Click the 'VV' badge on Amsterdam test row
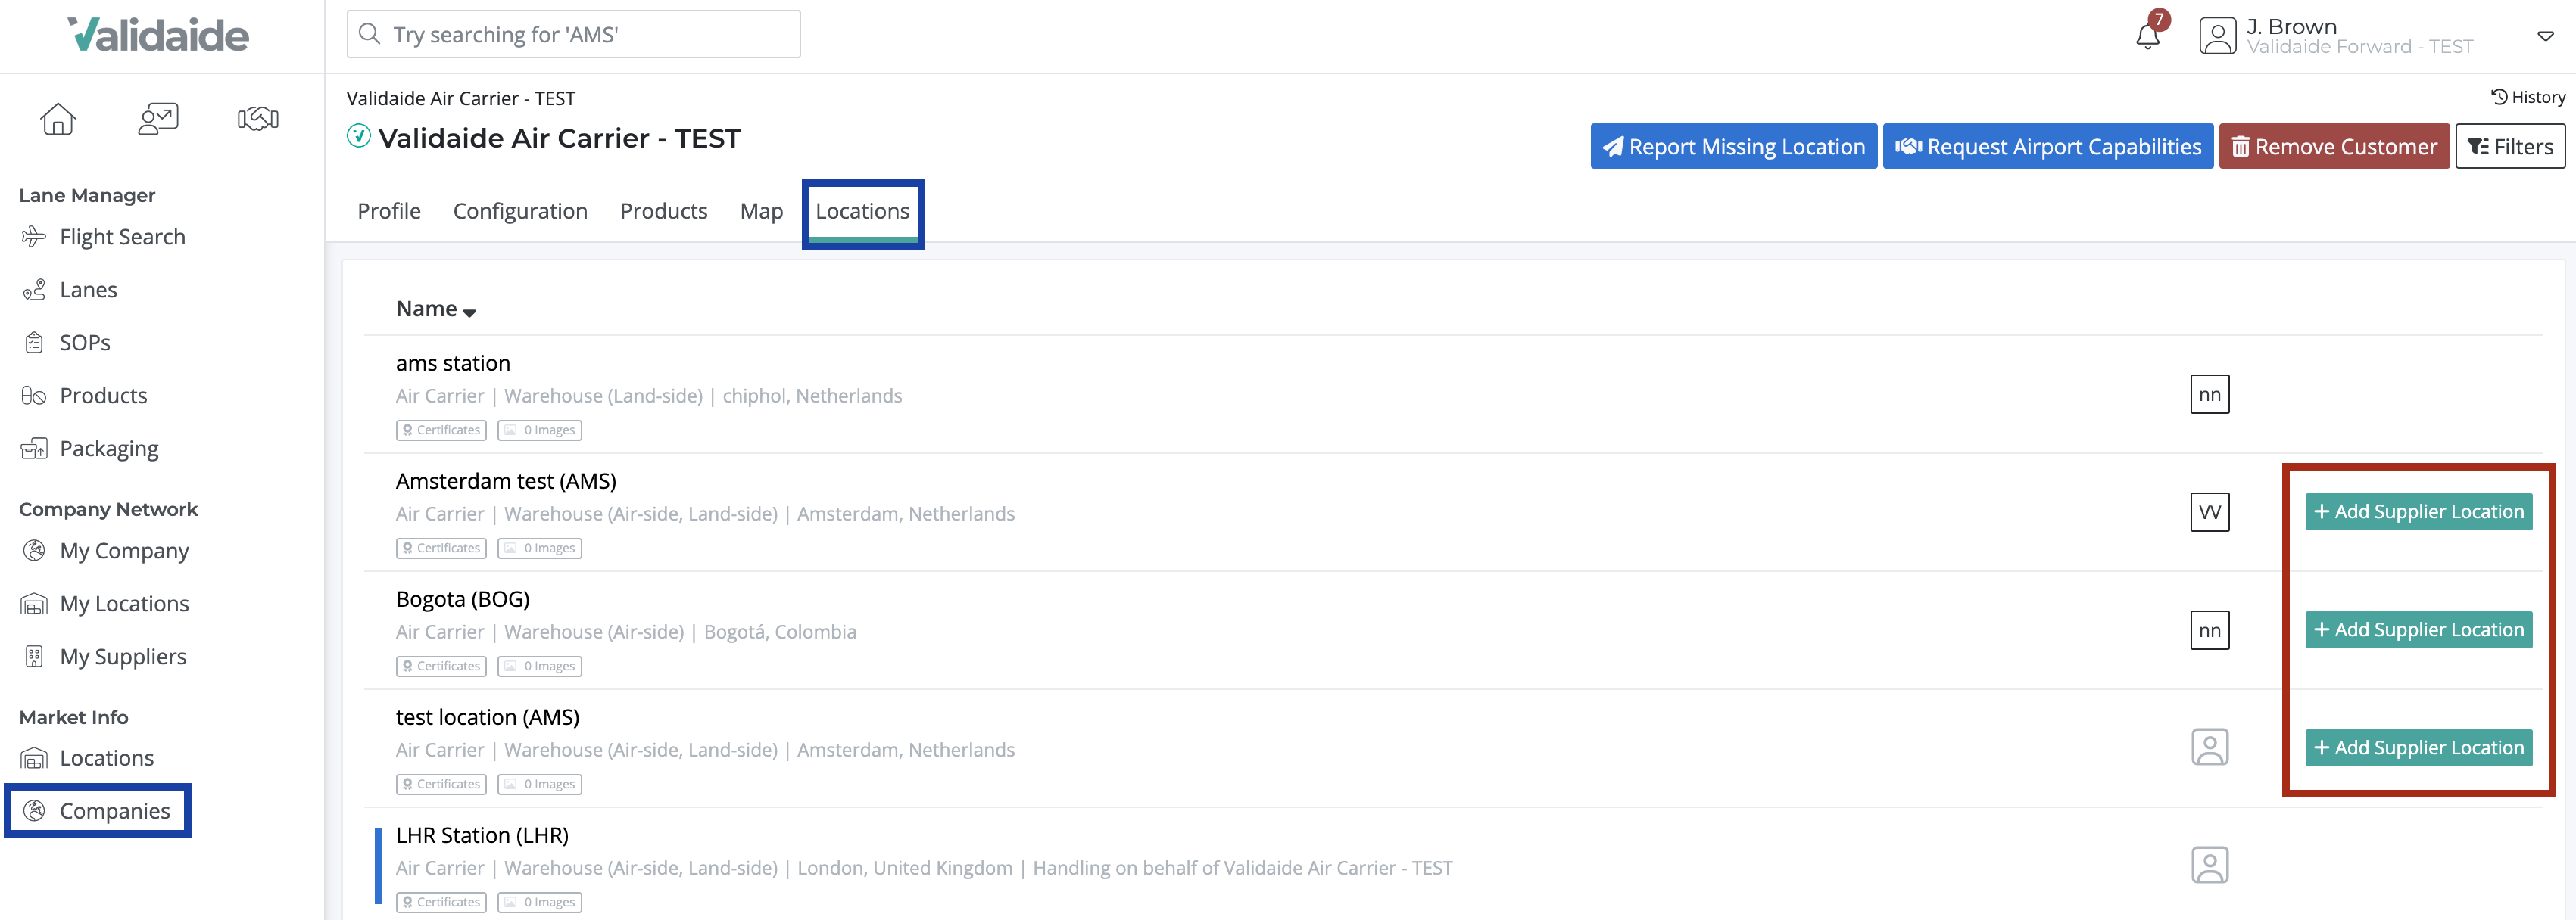 (x=2209, y=512)
